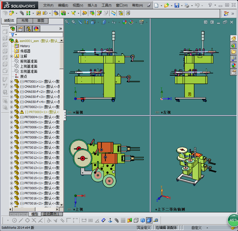Open the 自定义 status bar dropdown arrow
238x231 pixels.
click(x=207, y=228)
